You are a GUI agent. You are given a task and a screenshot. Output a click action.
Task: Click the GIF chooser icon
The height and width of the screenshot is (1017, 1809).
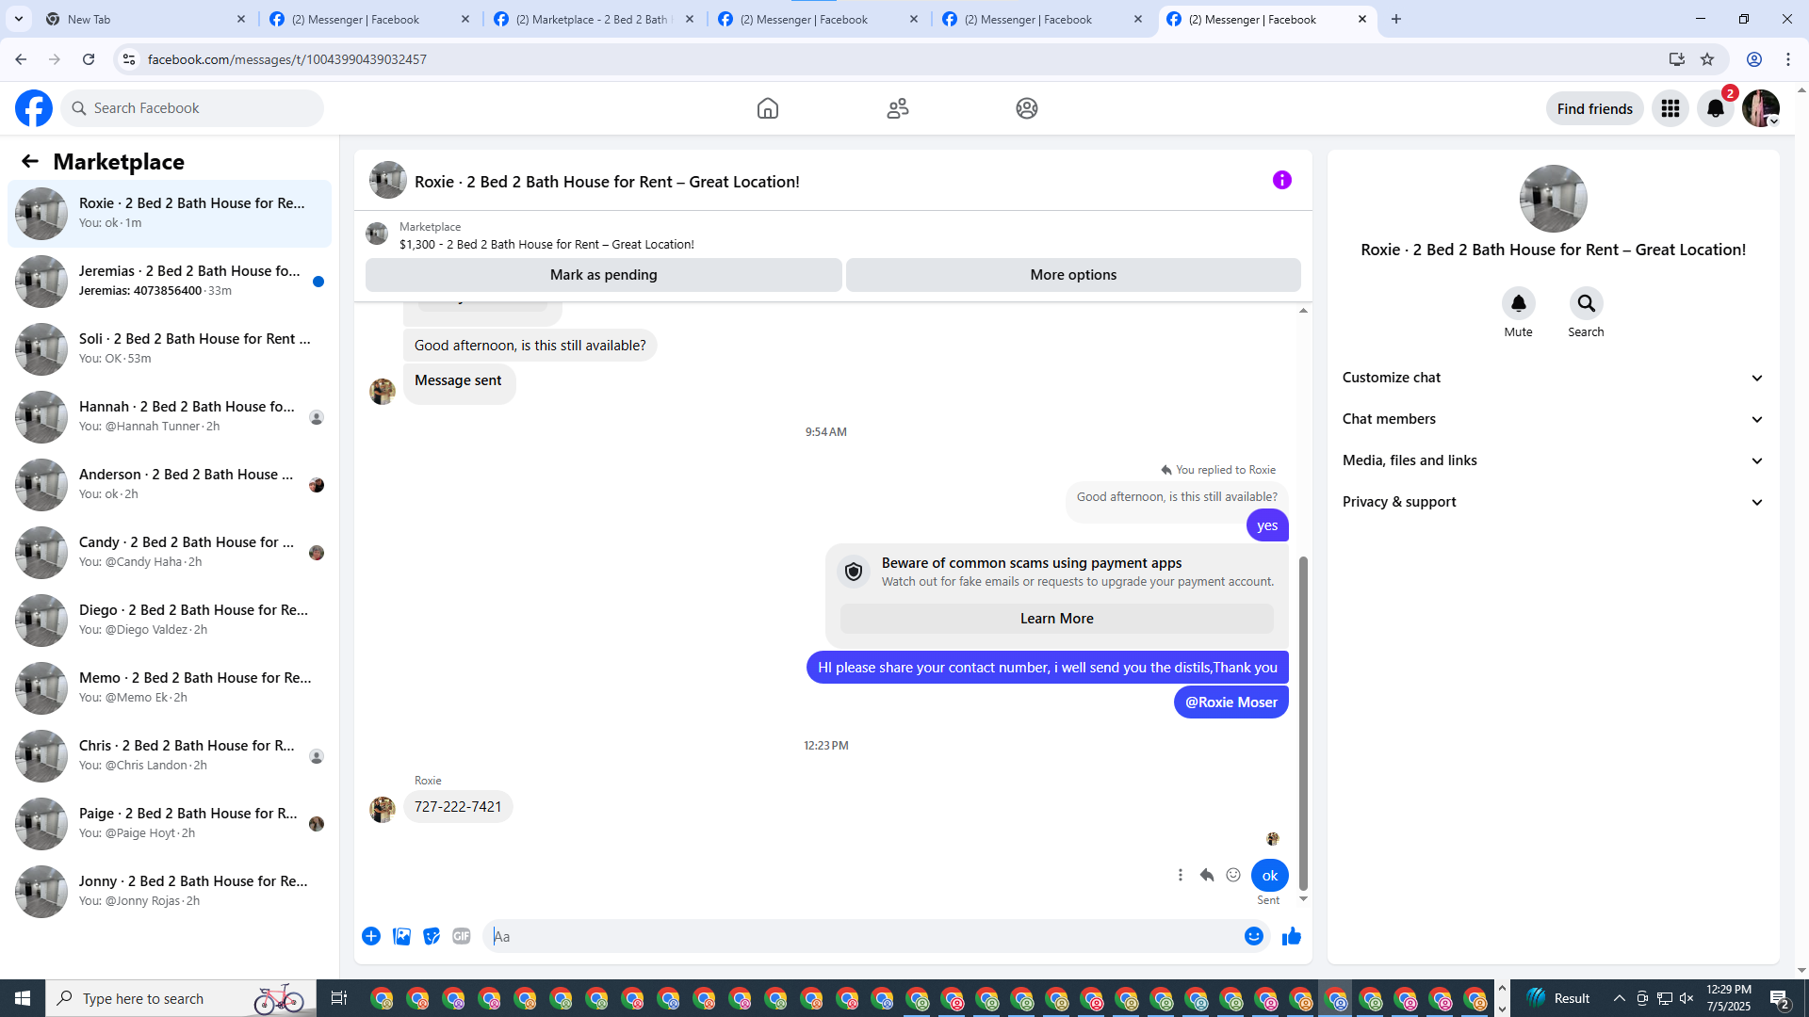[461, 936]
